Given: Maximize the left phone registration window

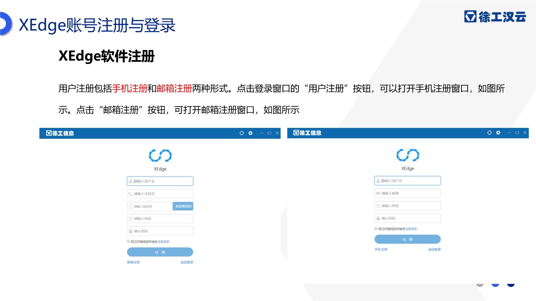Looking at the screenshot, I should 269,133.
